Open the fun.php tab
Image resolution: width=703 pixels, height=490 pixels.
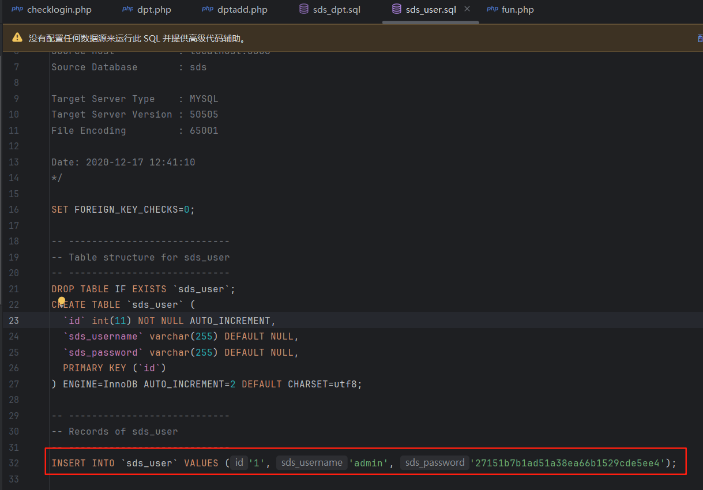click(510, 10)
